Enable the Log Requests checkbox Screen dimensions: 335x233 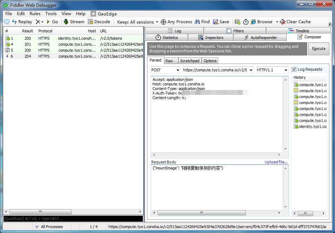click(x=294, y=69)
